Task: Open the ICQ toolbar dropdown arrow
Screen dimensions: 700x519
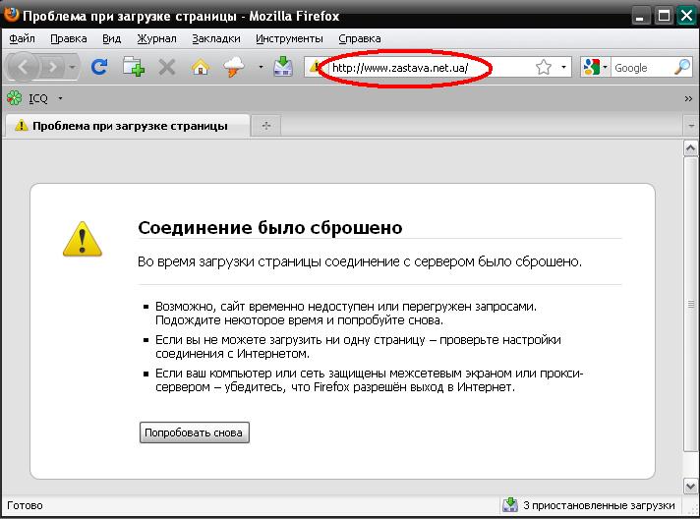Action: (61, 98)
